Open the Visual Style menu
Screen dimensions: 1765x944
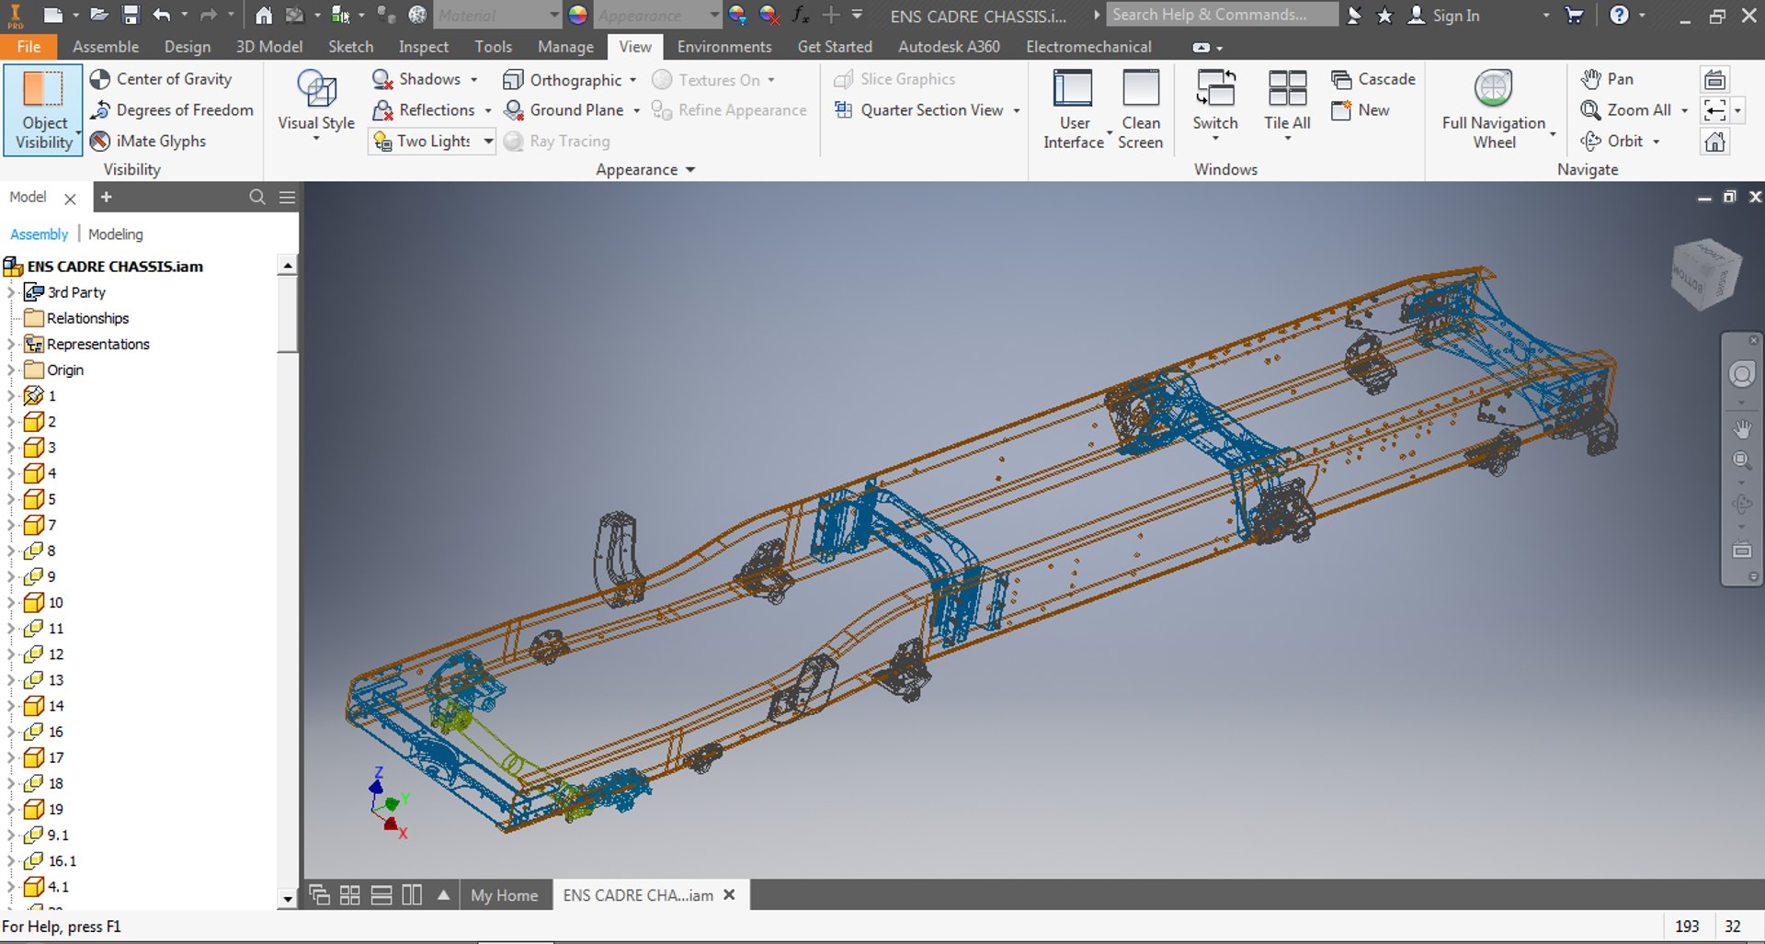click(x=316, y=106)
